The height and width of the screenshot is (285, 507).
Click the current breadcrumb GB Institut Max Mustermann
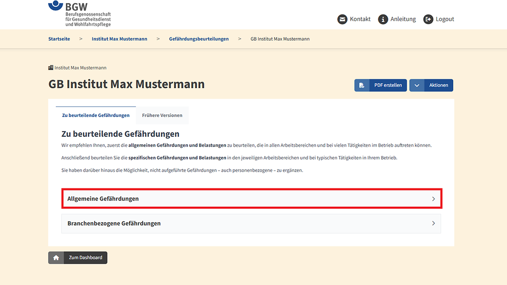(280, 39)
